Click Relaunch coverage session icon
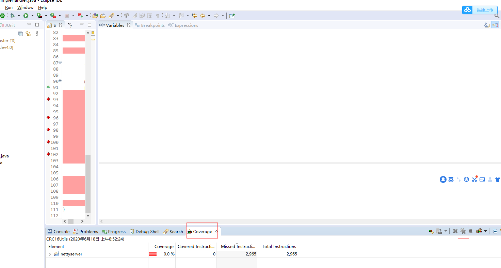The height and width of the screenshot is (268, 501). (x=431, y=231)
